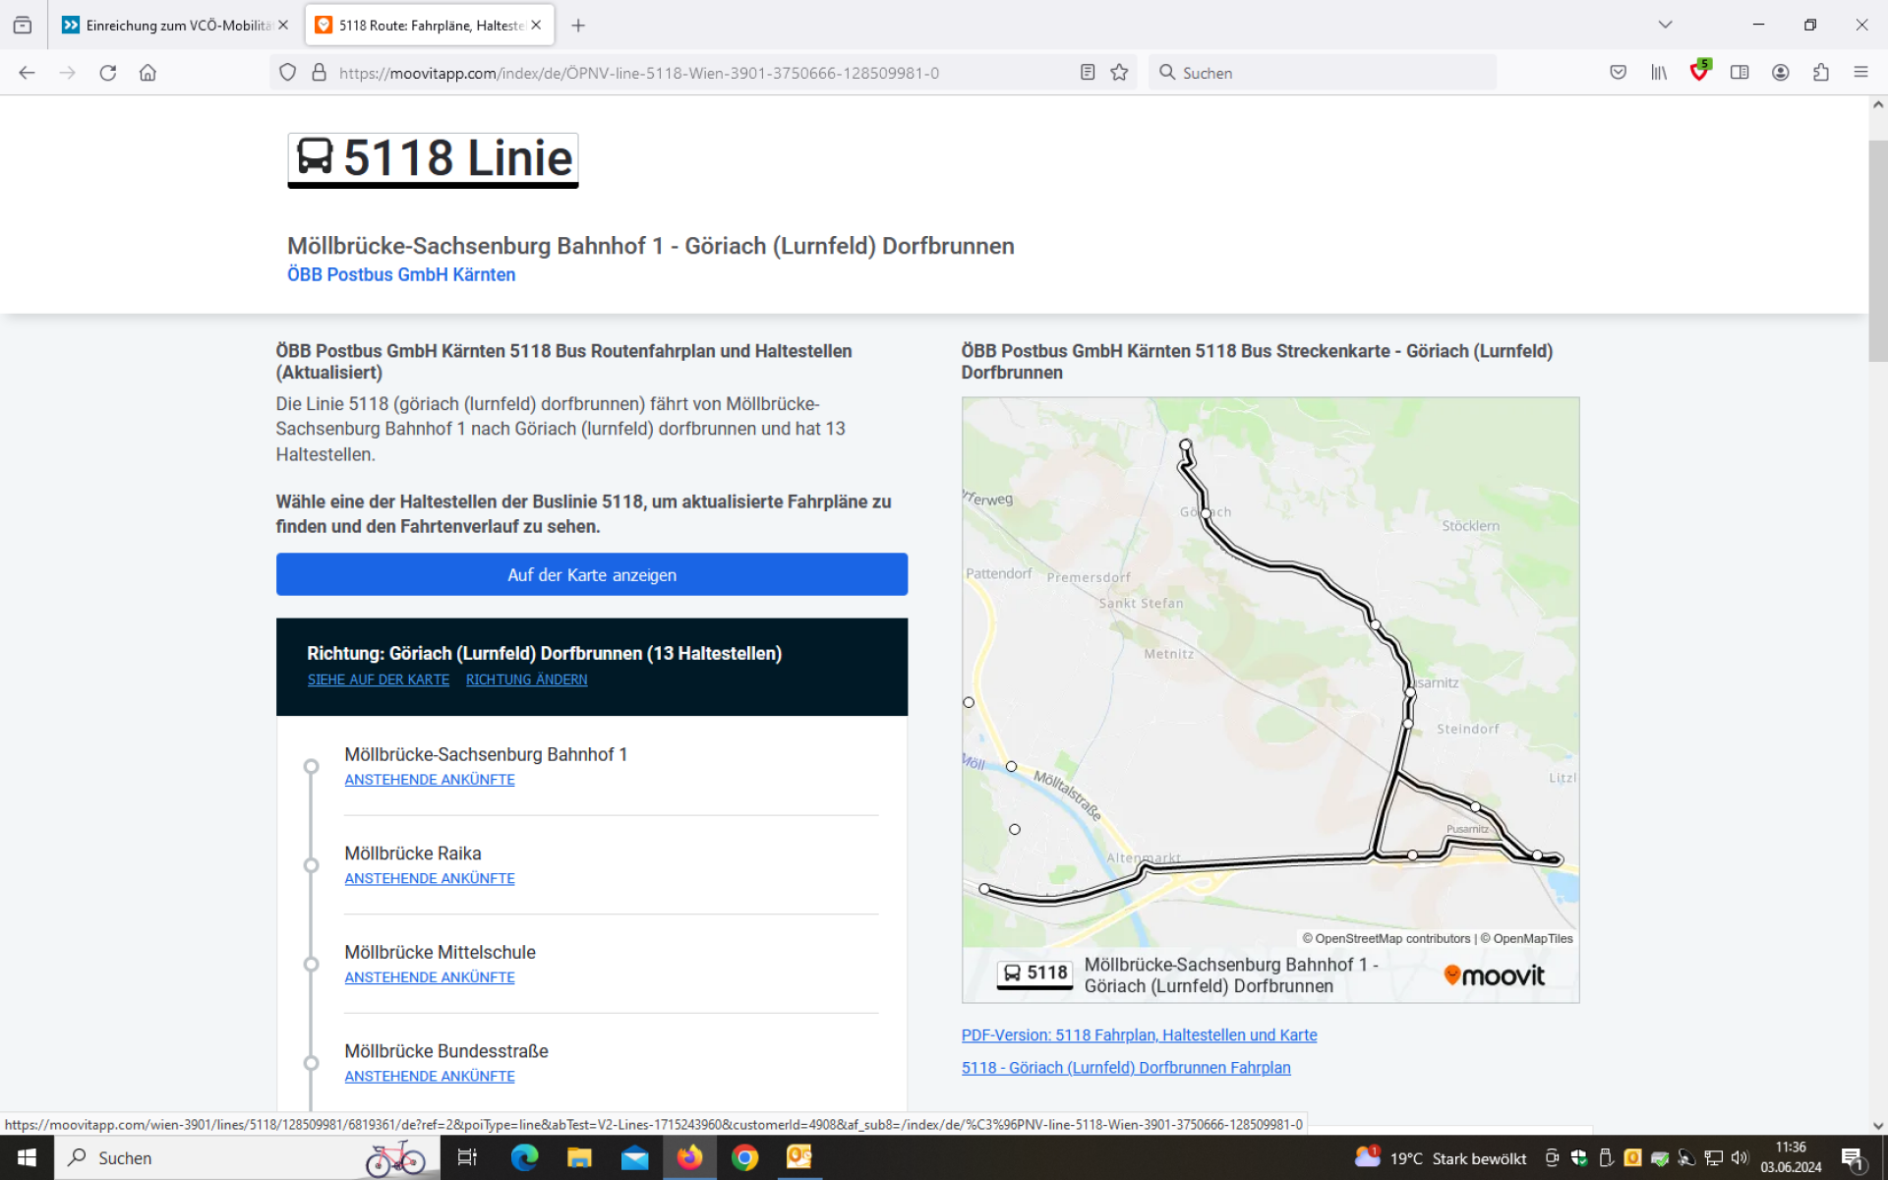The image size is (1888, 1180).
Task: Open the notification center icon
Action: tap(1854, 1158)
